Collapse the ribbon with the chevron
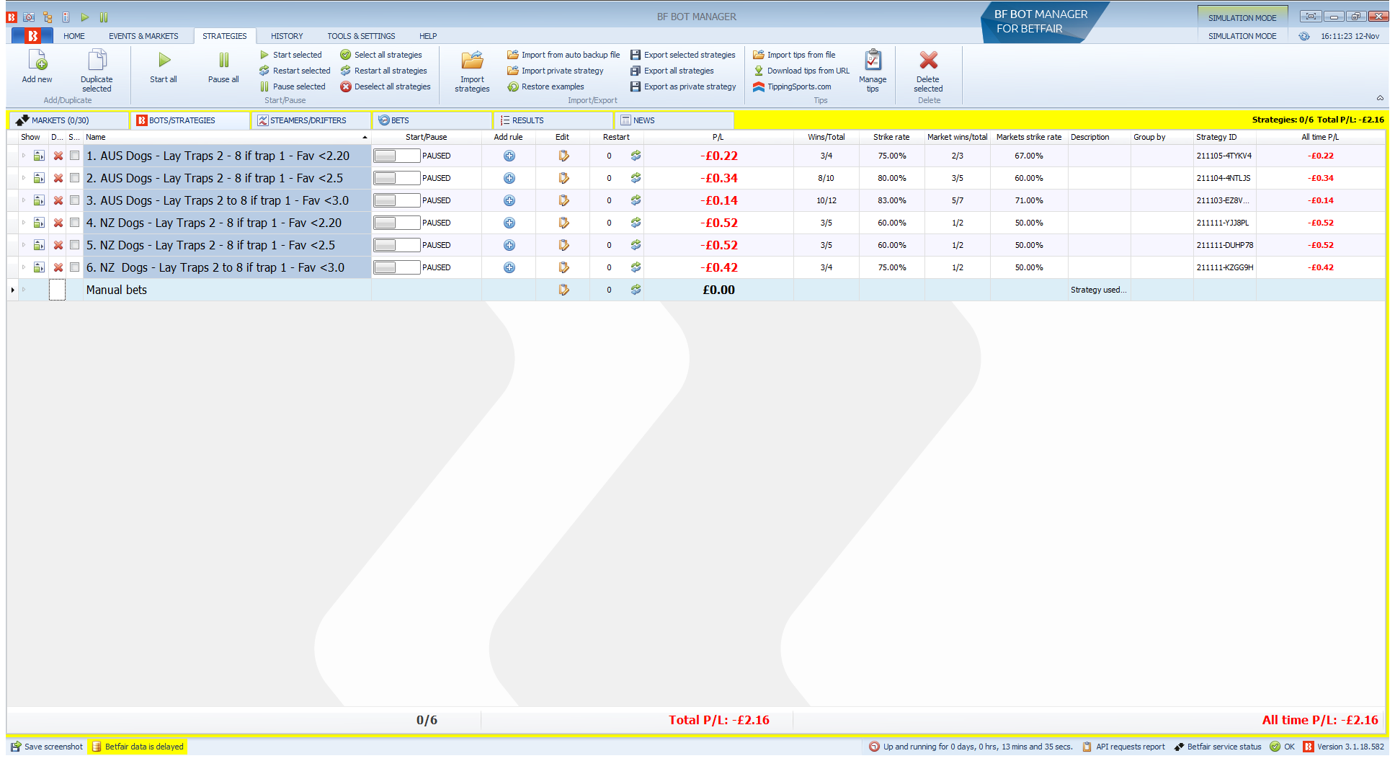The width and height of the screenshot is (1395, 761). click(x=1380, y=98)
